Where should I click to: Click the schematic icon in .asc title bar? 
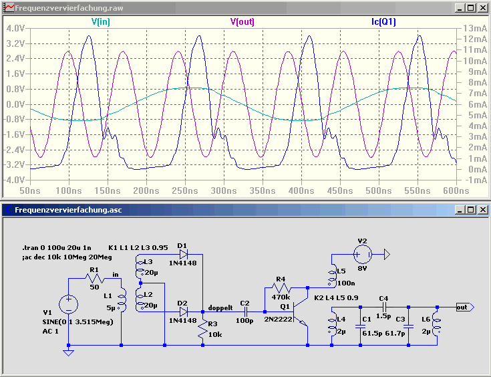pos(8,210)
